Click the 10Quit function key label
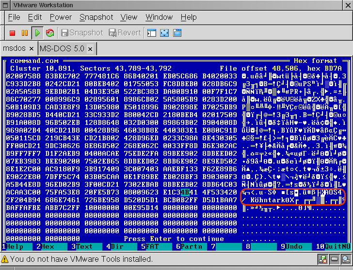The width and height of the screenshot is (353, 270). point(333,247)
